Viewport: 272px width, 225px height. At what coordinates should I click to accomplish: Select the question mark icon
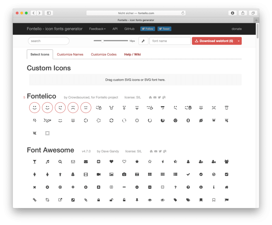tap(175, 187)
